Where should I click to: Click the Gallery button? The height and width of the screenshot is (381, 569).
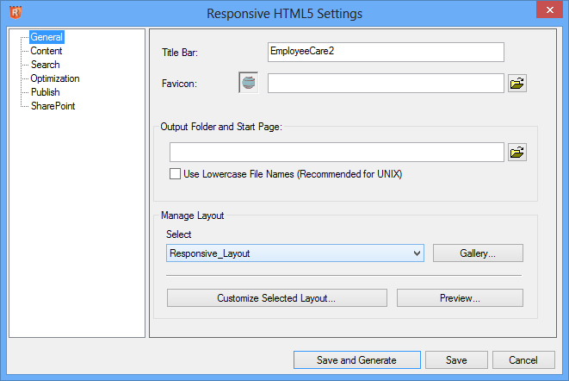pyautogui.click(x=478, y=253)
